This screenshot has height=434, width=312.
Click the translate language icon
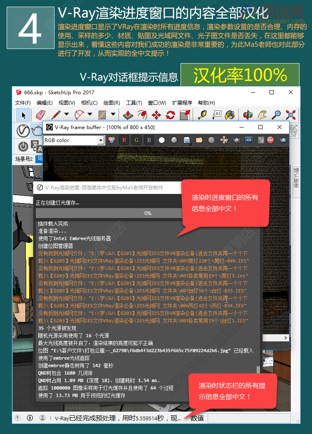point(37,147)
